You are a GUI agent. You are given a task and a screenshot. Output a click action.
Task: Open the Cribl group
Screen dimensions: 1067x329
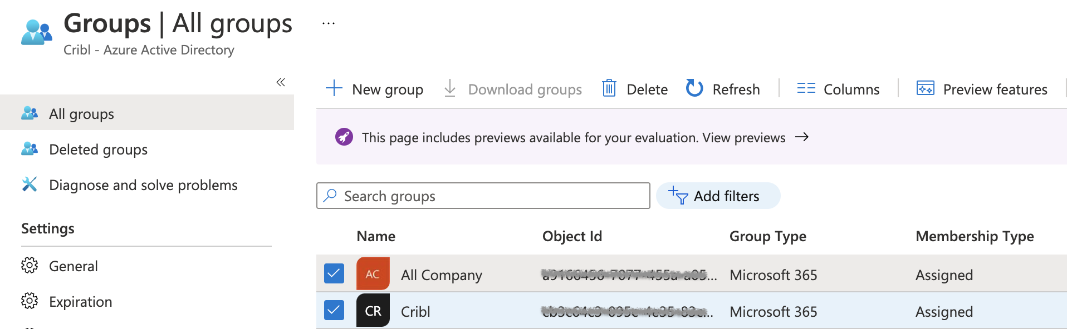pos(415,312)
